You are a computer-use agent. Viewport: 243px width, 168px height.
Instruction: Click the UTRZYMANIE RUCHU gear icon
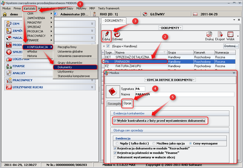[9, 87]
